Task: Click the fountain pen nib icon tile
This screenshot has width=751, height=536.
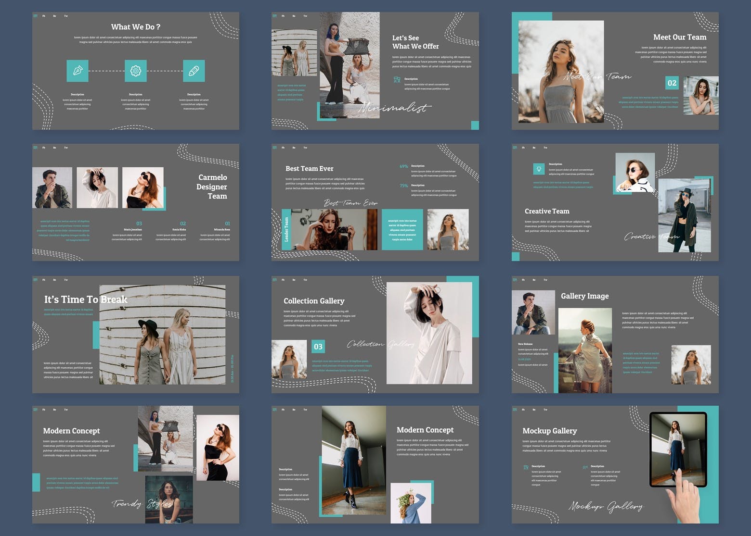Action: (77, 71)
